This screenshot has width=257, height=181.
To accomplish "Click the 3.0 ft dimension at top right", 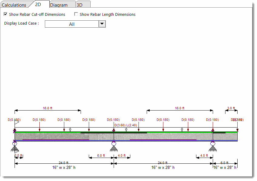I will tap(231, 108).
